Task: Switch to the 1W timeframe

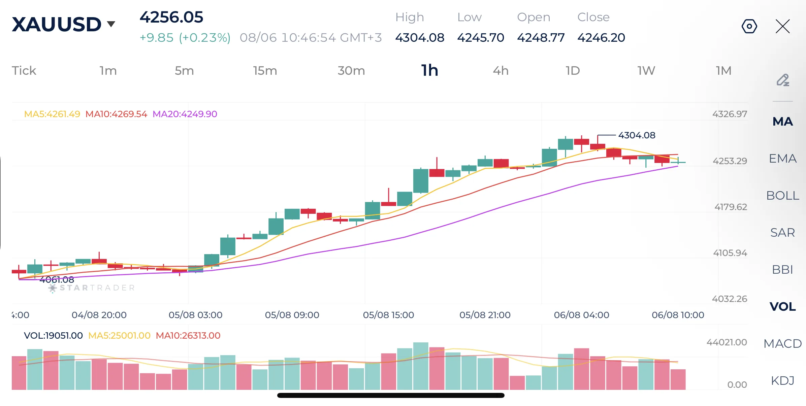Action: [646, 71]
